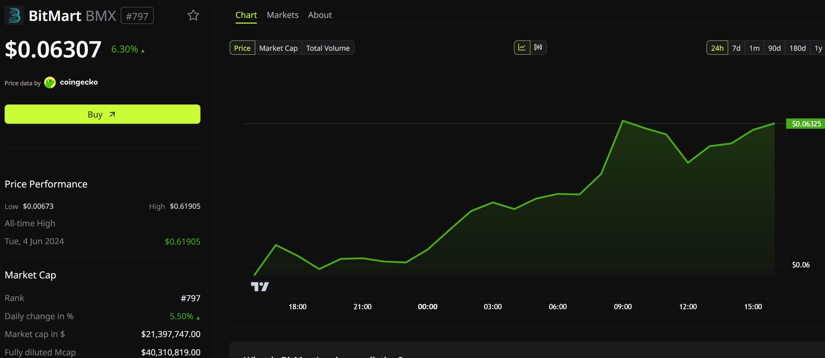Open the About tab
The height and width of the screenshot is (358, 825).
pyautogui.click(x=320, y=15)
